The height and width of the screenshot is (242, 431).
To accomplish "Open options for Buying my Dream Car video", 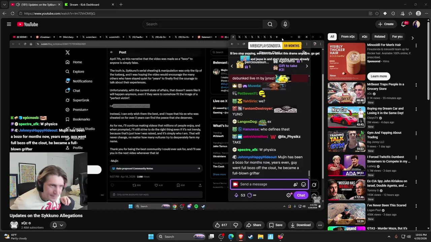I will [x=416, y=109].
